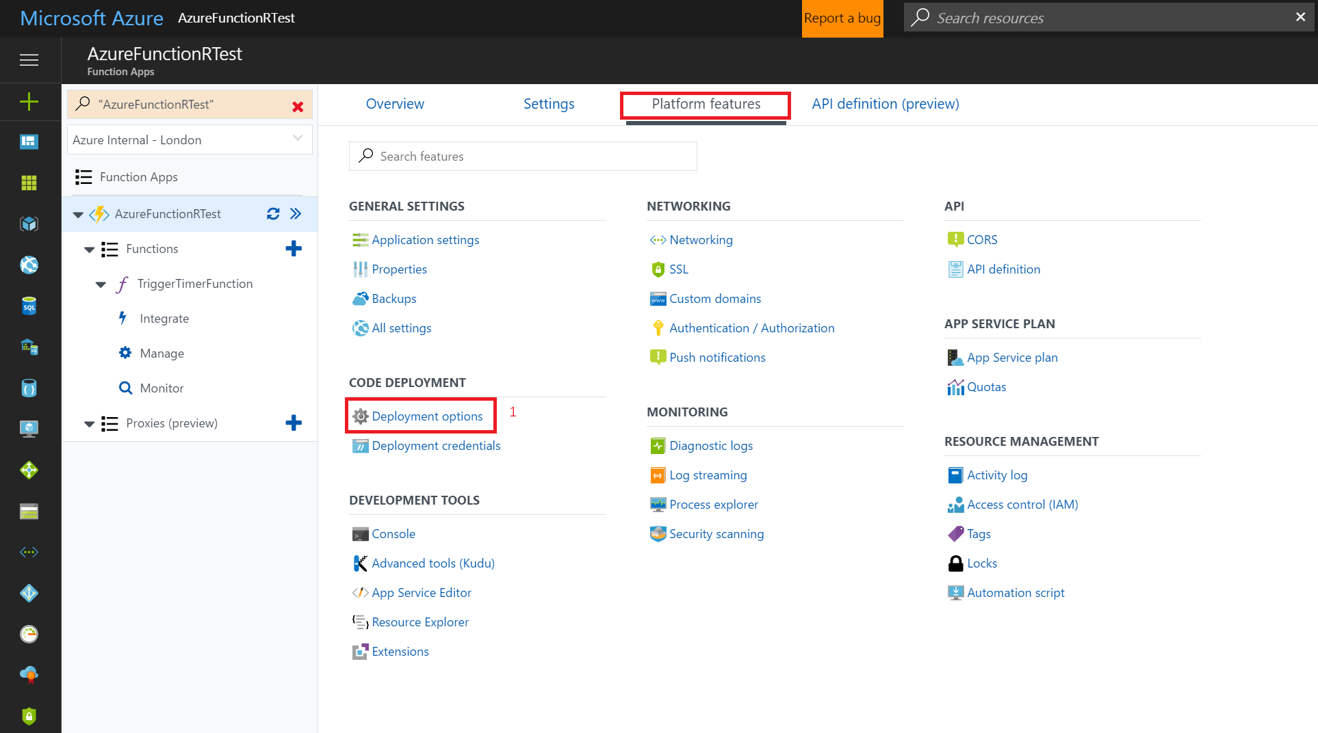1318x733 pixels.
Task: Open the SQL databases sidebar icon
Action: pyautogui.click(x=29, y=306)
